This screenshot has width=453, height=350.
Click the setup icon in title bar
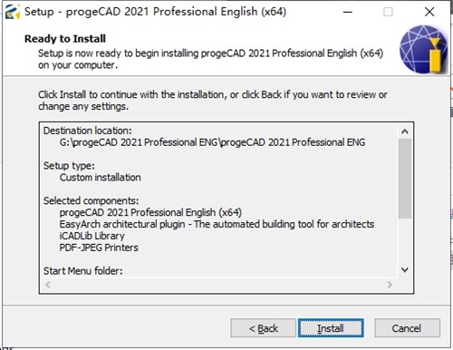(13, 12)
